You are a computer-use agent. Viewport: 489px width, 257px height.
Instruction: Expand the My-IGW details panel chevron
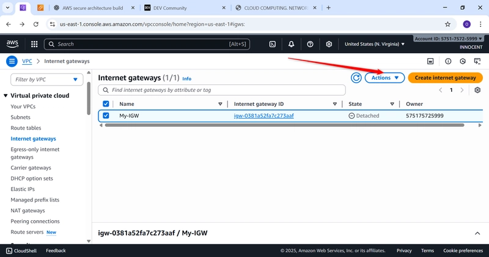tap(477, 233)
